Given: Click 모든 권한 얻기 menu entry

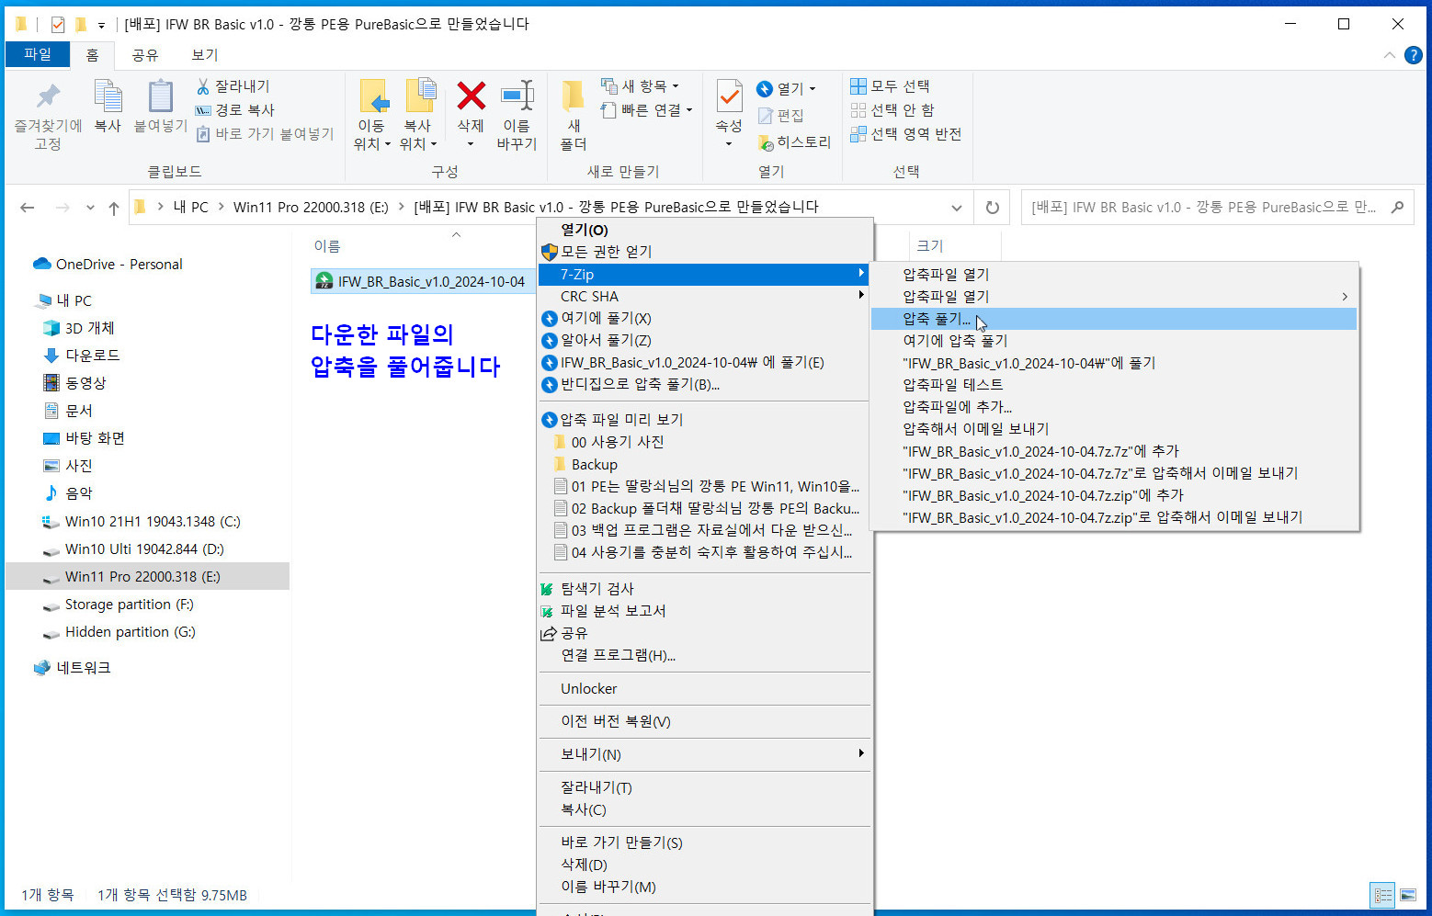Looking at the screenshot, I should (x=704, y=252).
